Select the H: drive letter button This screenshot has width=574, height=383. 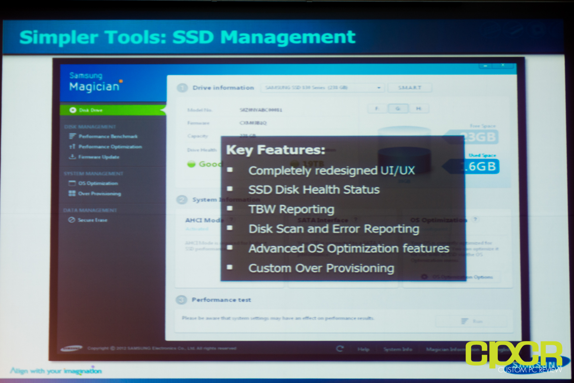419,108
